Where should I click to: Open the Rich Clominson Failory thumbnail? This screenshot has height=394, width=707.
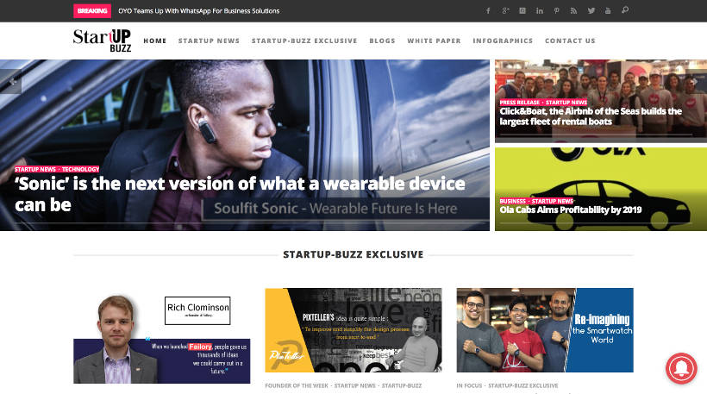point(162,339)
